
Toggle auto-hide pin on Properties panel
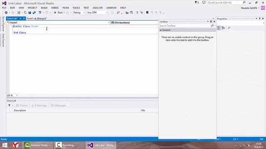click(259, 19)
